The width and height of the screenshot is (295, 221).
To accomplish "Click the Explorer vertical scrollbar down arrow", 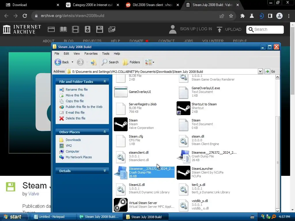I will tap(277, 210).
